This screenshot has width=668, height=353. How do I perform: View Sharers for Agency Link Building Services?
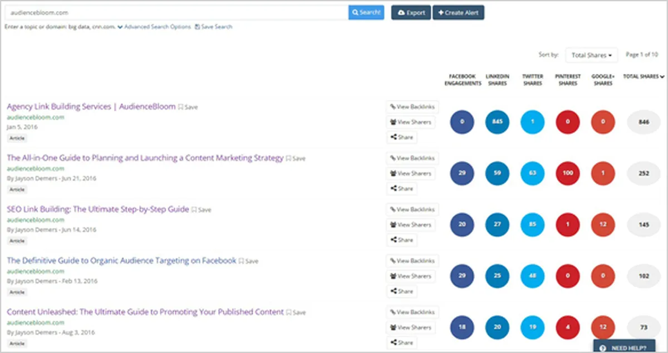coord(411,122)
